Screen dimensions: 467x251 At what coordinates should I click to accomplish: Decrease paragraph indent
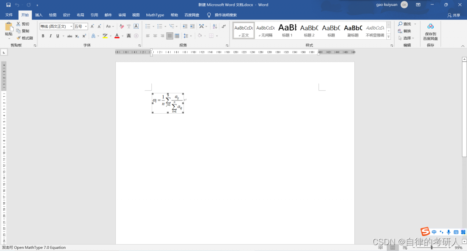[x=185, y=26]
